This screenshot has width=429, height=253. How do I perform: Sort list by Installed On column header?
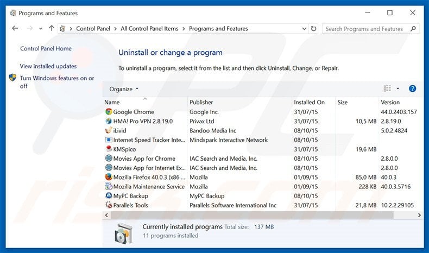click(309, 102)
